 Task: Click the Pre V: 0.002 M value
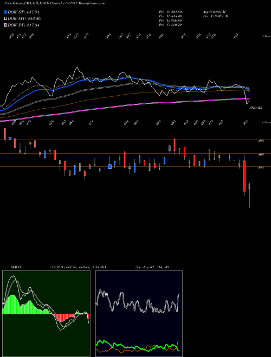coord(215,16)
